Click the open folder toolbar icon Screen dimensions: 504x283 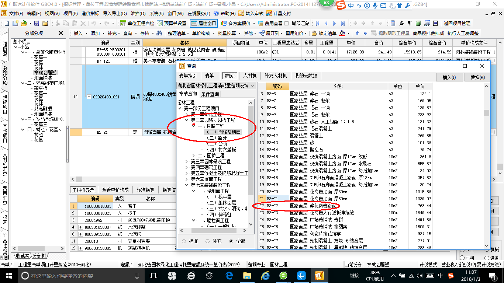[24, 23]
